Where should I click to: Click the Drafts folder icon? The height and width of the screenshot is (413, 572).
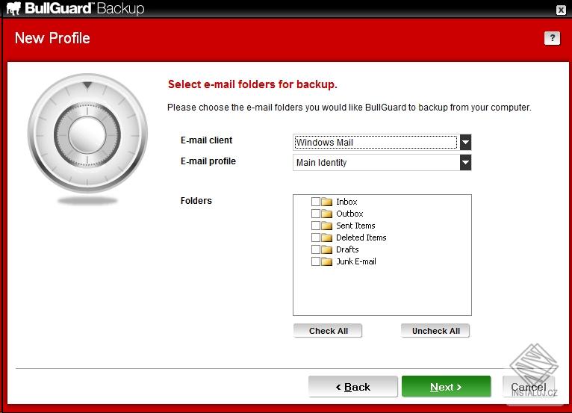pos(327,250)
